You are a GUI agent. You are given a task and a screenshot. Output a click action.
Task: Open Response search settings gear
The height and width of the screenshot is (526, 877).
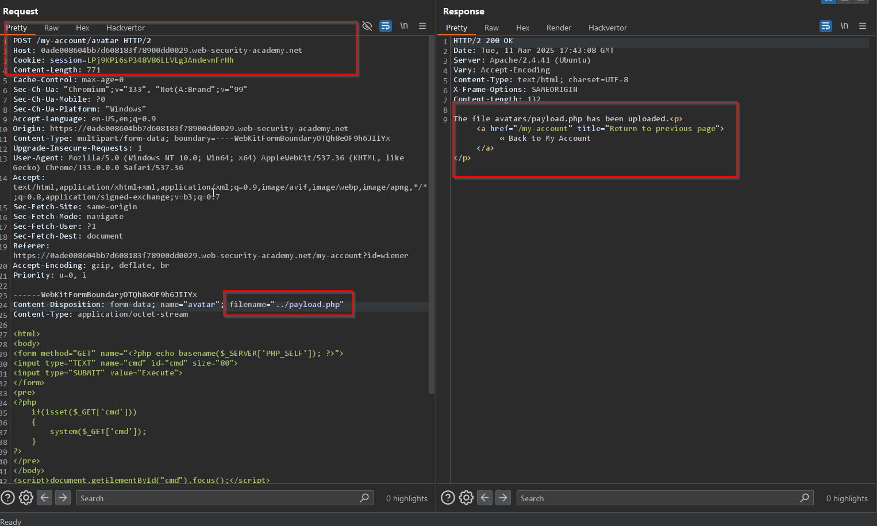pos(466,498)
